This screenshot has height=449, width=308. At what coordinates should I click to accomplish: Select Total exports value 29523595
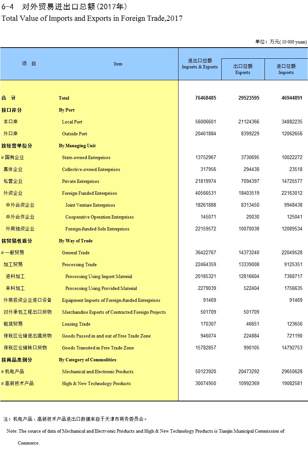tap(248, 98)
